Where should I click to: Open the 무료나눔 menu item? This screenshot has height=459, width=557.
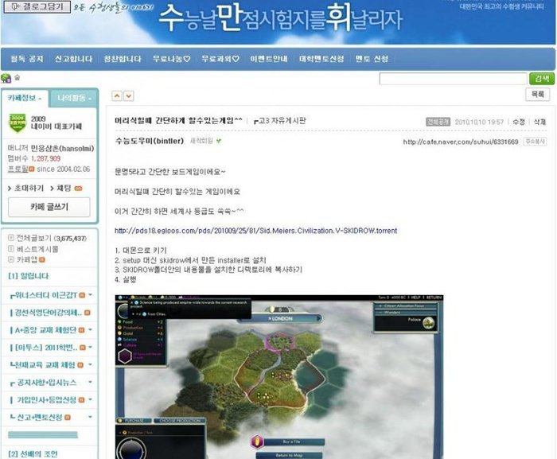[x=172, y=59]
